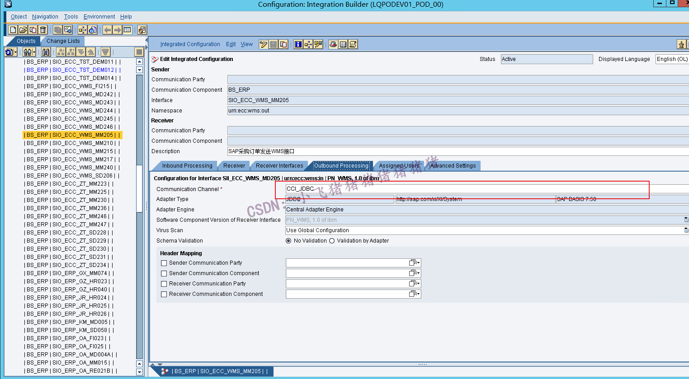Click the document with question mark icon

[92, 30]
